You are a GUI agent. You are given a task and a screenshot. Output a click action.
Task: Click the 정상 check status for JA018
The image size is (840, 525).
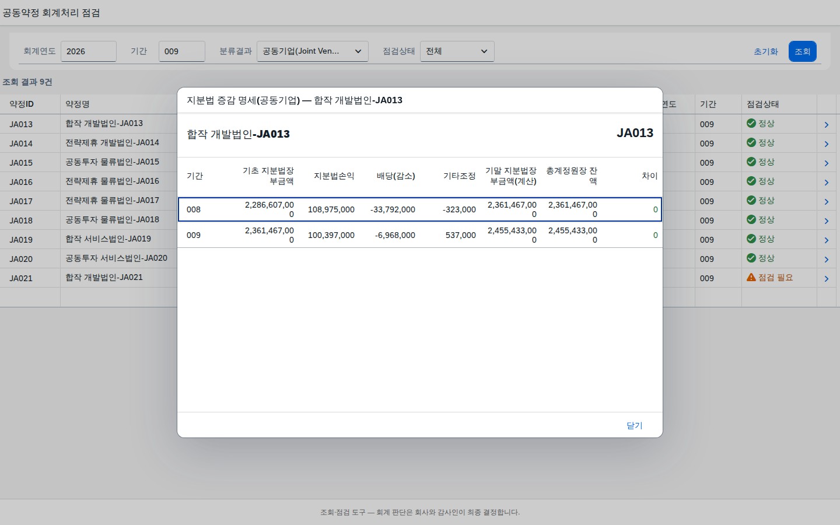coord(761,220)
